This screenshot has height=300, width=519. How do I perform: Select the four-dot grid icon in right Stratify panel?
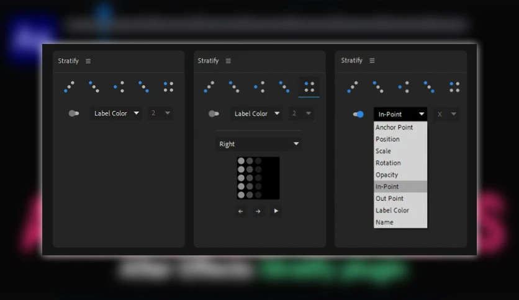(x=454, y=87)
